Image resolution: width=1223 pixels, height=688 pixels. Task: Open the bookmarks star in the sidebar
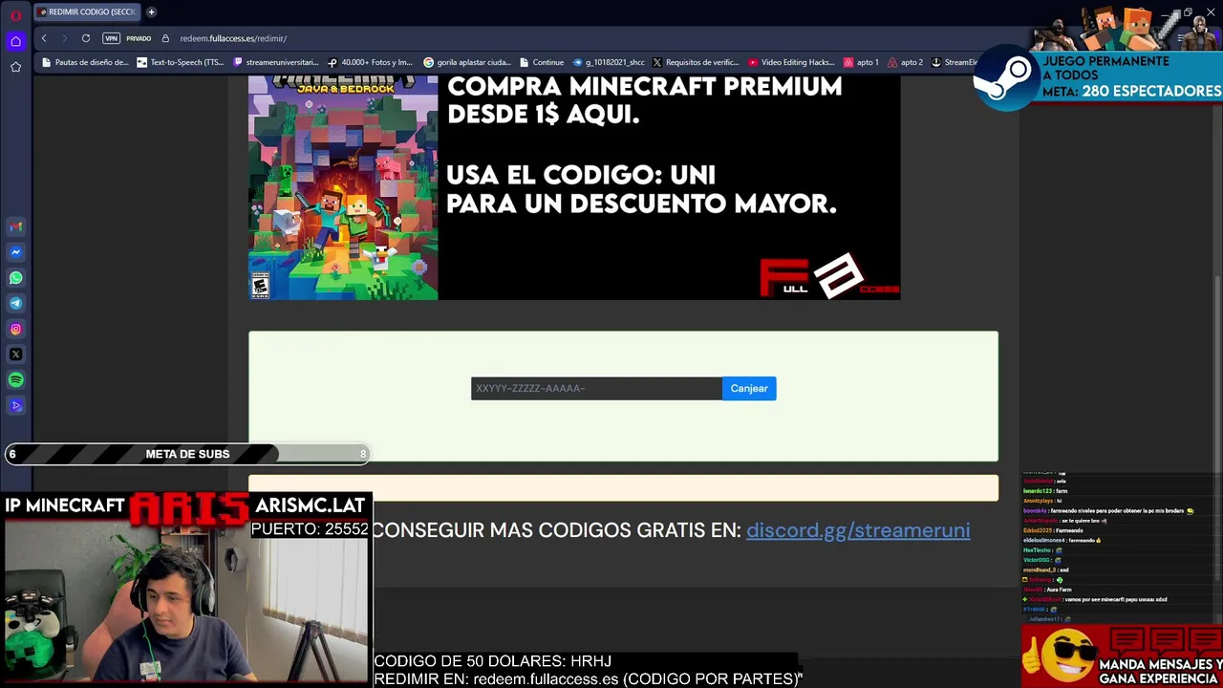pyautogui.click(x=15, y=67)
